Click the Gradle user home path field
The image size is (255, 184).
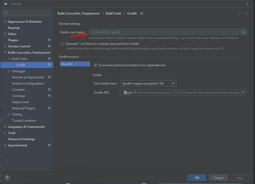[x=168, y=32]
